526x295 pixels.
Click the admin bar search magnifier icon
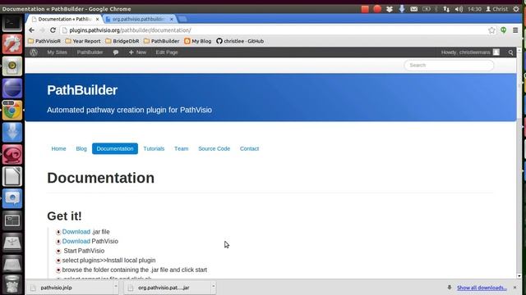click(x=510, y=52)
